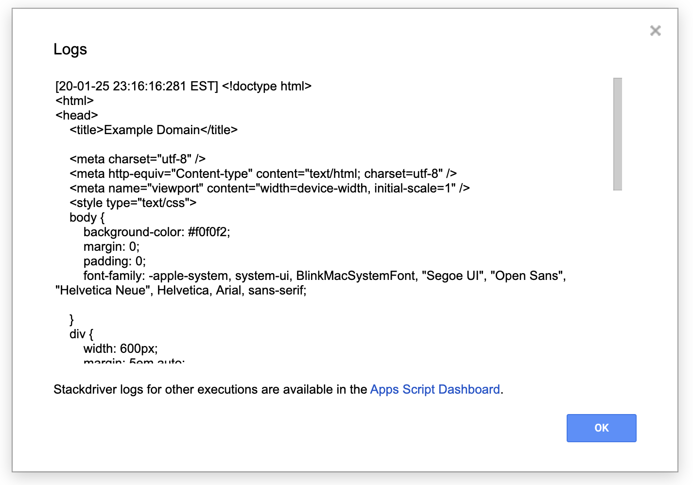Image resolution: width=693 pixels, height=485 pixels.
Task: Close the Logs dialog with the X icon
Action: tap(655, 31)
